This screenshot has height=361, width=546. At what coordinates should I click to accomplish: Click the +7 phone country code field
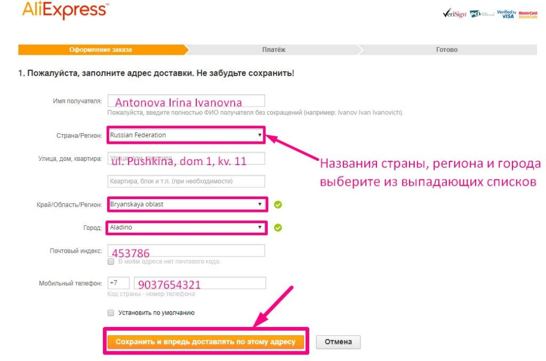(x=120, y=282)
